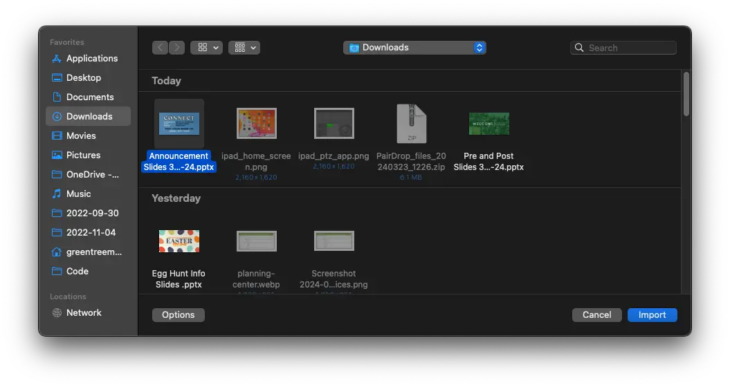Go back with the left arrow button
This screenshot has height=387, width=730.
coord(160,48)
